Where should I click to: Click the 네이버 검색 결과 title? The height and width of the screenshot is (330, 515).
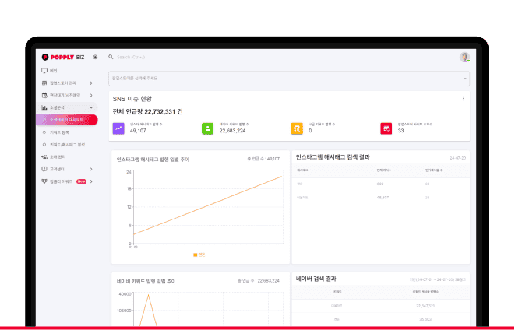tap(316, 279)
